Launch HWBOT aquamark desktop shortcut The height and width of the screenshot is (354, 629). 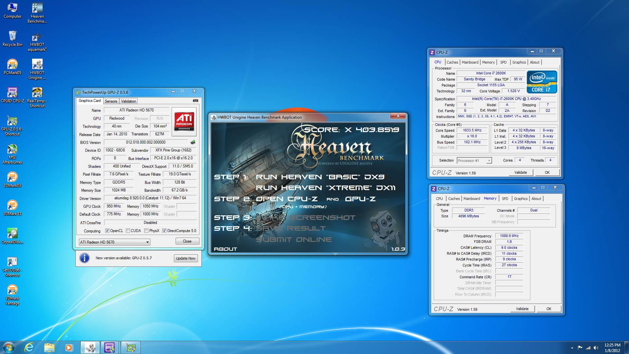click(x=37, y=42)
